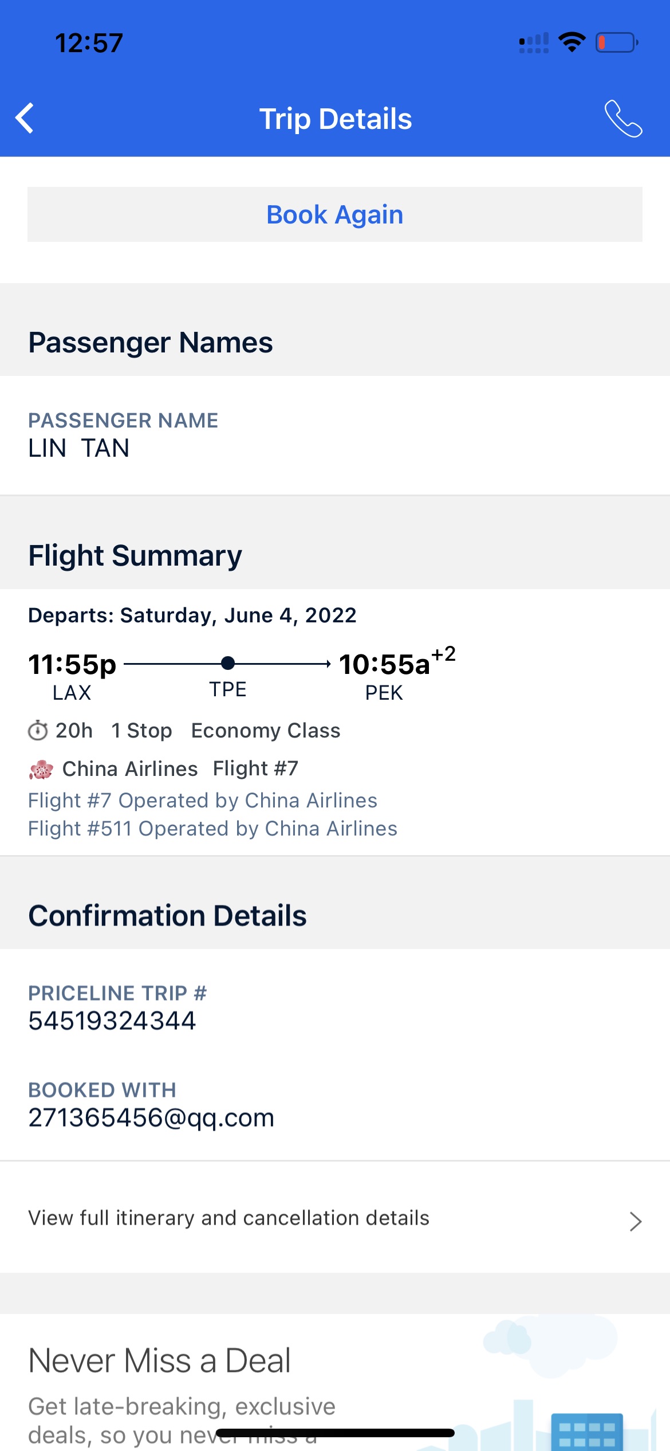
Task: Tap the TPE layover stop marker
Action: tap(228, 664)
